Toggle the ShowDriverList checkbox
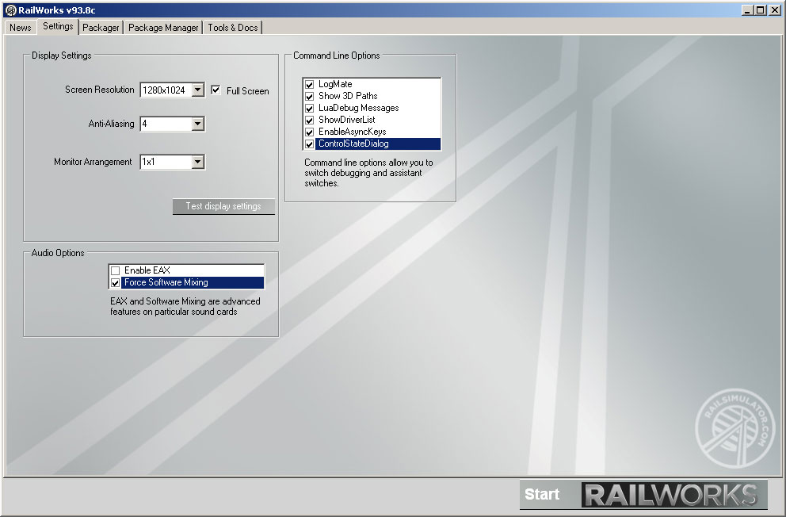Image resolution: width=786 pixels, height=517 pixels. pyautogui.click(x=310, y=121)
